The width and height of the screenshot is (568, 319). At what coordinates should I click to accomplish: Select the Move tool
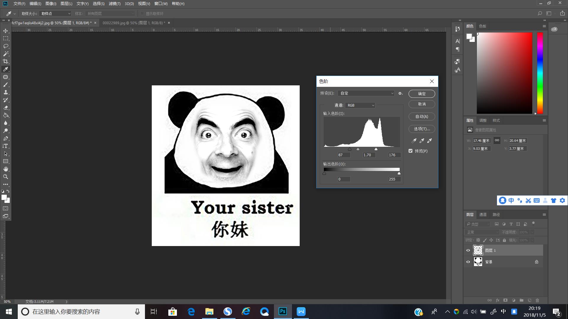click(x=6, y=31)
